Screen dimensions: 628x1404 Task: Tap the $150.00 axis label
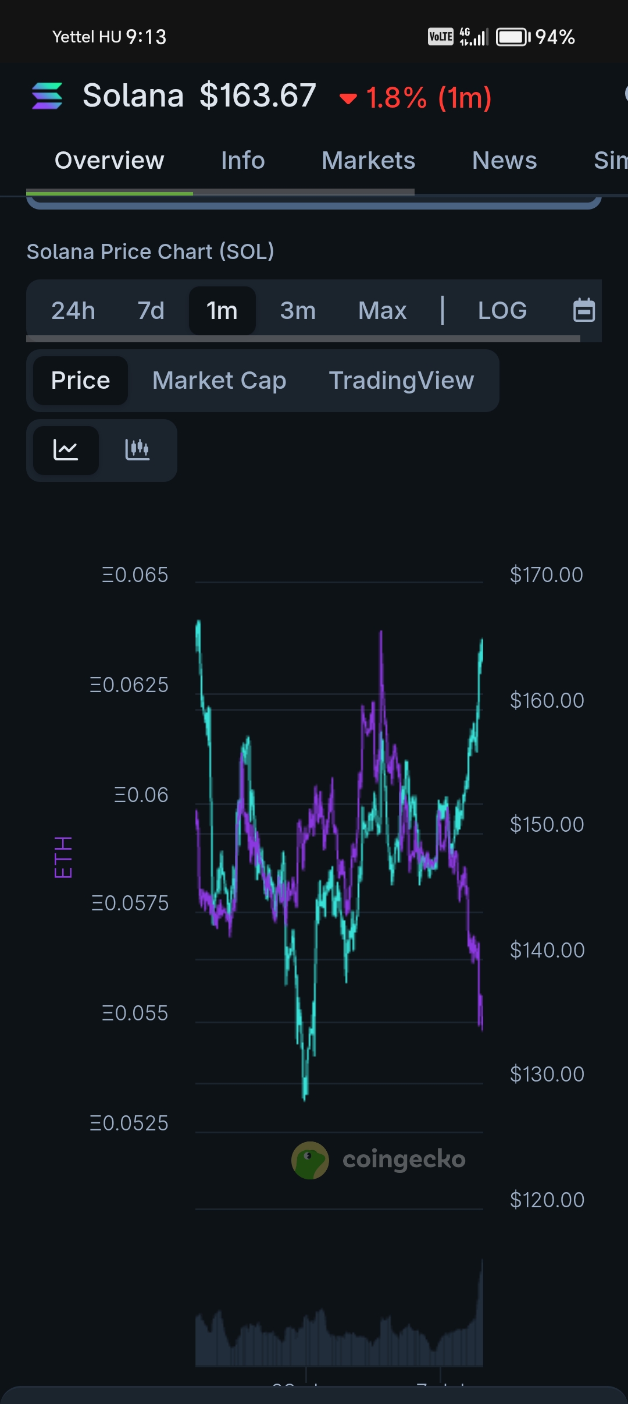[x=547, y=824]
